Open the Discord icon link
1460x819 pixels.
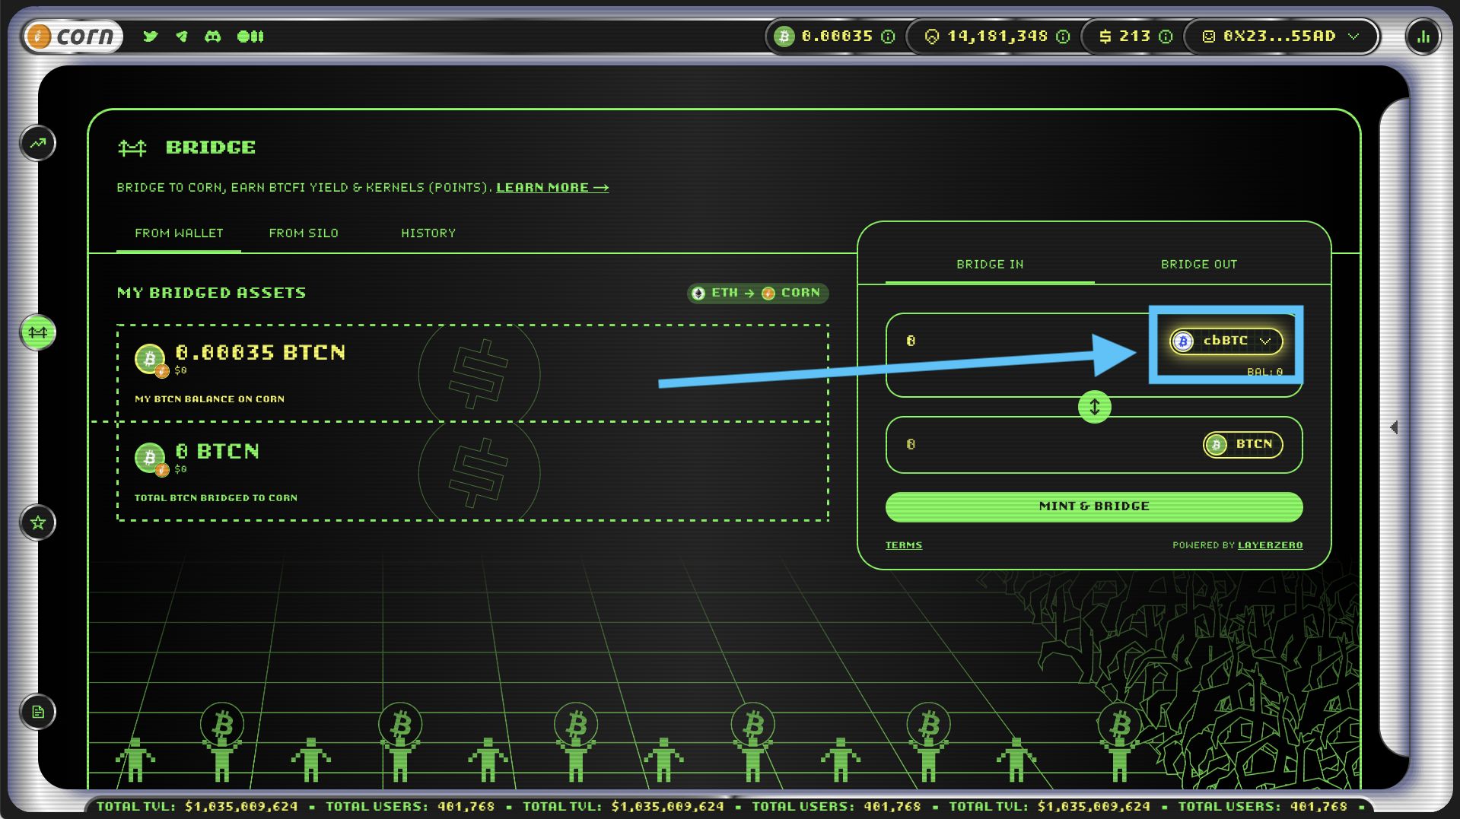tap(213, 36)
